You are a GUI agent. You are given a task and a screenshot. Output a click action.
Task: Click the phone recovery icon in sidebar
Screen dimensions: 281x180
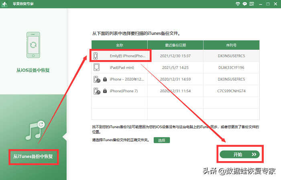[x=33, y=45]
